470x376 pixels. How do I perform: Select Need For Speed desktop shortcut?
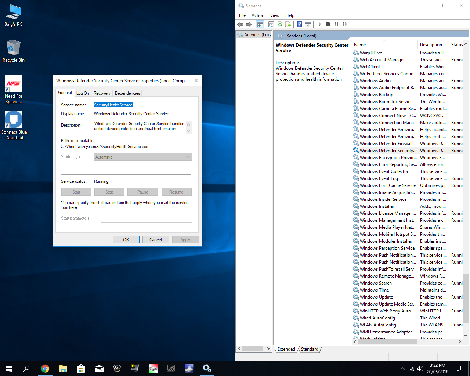pyautogui.click(x=14, y=90)
